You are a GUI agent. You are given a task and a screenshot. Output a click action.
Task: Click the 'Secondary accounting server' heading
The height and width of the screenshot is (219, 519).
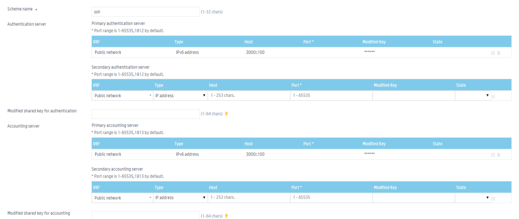point(117,169)
